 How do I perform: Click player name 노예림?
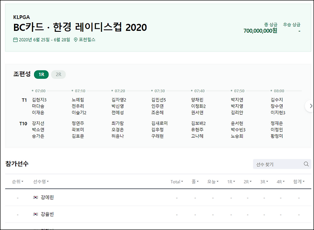point(78,100)
